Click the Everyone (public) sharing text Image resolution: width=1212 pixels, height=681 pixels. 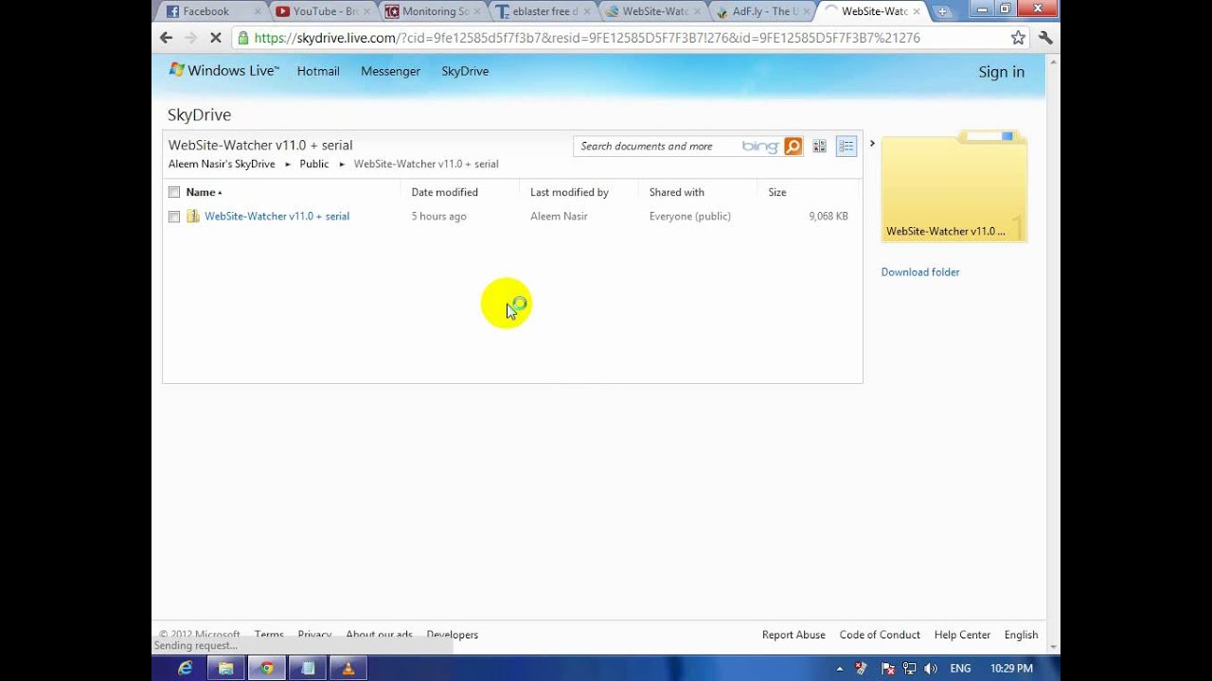pyautogui.click(x=689, y=217)
